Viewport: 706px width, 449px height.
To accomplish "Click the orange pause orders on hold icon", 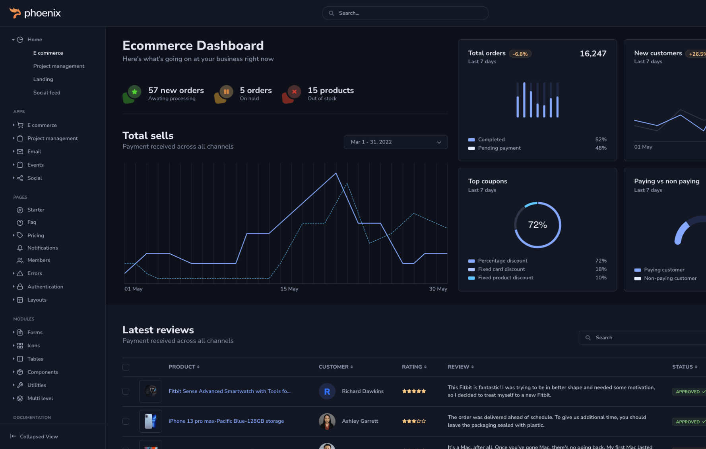I will coord(226,92).
